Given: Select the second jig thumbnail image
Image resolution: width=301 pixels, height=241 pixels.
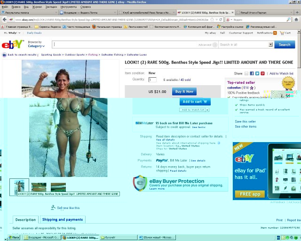Looking at the screenshot, I should (x=39, y=187).
